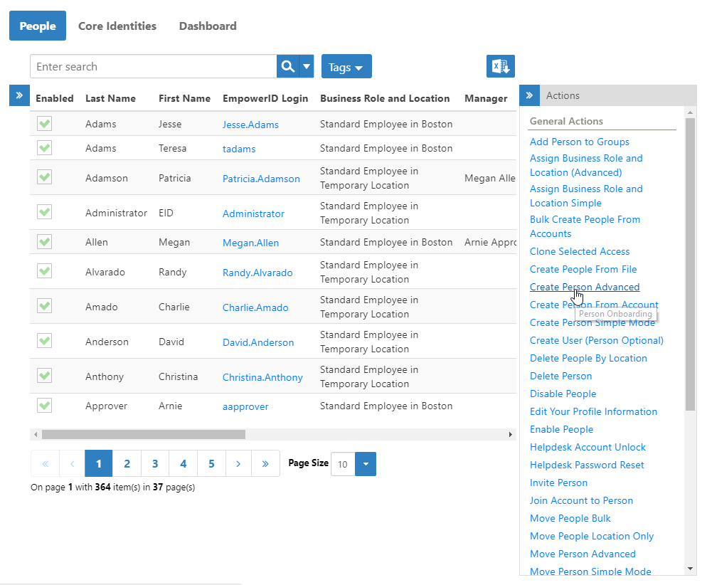Toggle Enabled checkbox for Jesse Adams

coord(45,124)
